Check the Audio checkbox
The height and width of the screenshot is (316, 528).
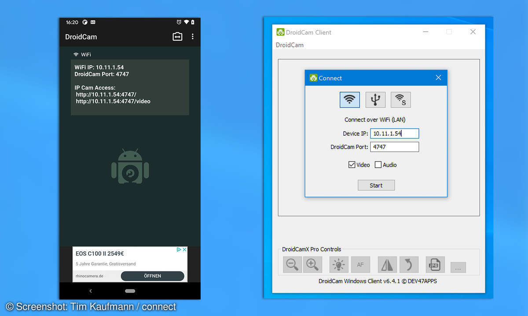pyautogui.click(x=378, y=165)
